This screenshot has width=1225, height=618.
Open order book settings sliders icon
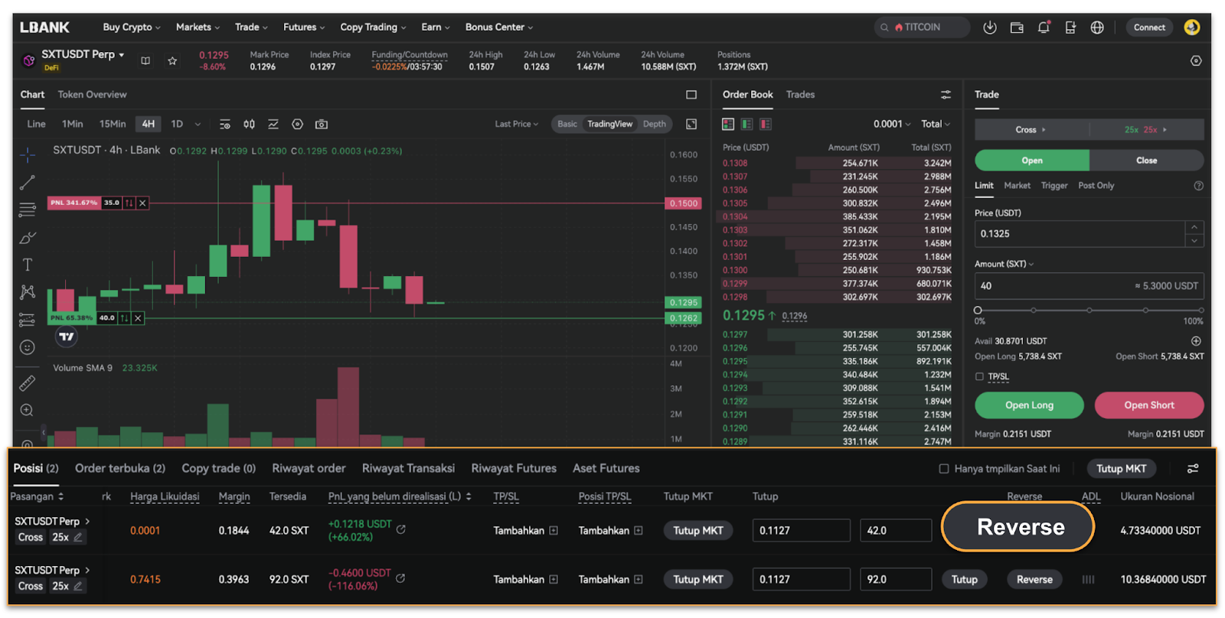point(946,95)
